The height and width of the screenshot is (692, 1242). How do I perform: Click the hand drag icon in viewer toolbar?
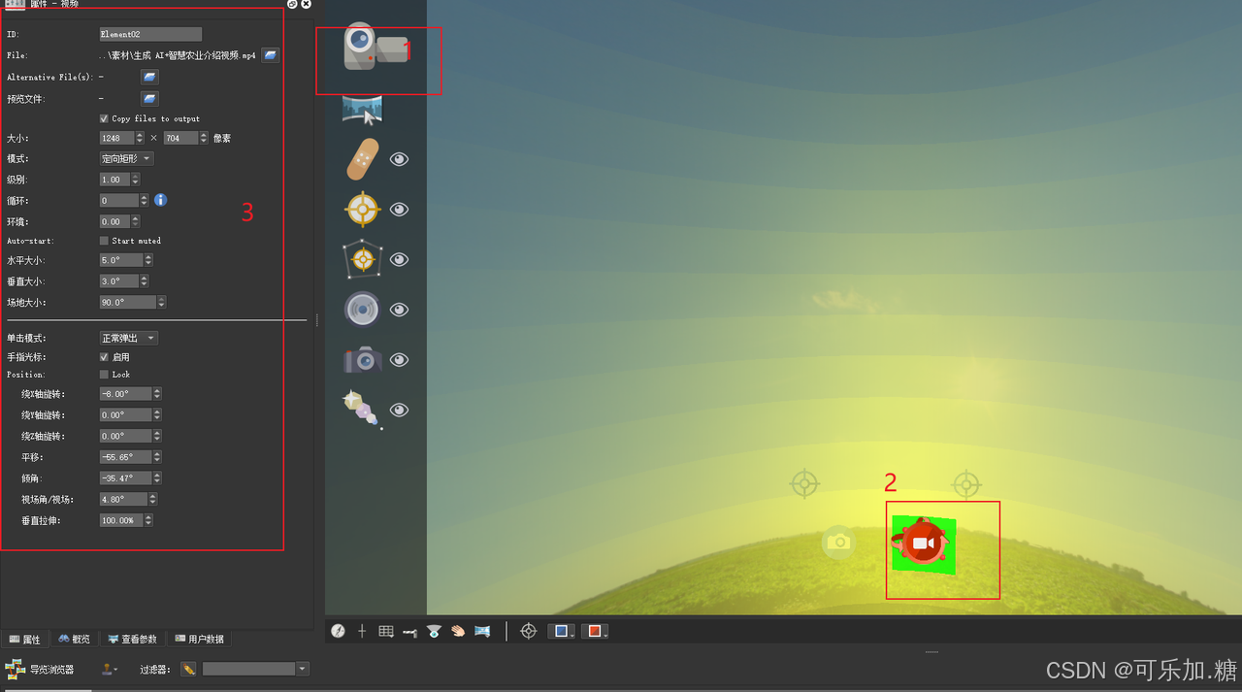[x=458, y=631]
